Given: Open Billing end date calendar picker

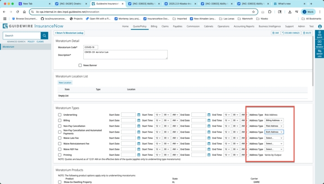Looking at the screenshot, I should [209, 121].
